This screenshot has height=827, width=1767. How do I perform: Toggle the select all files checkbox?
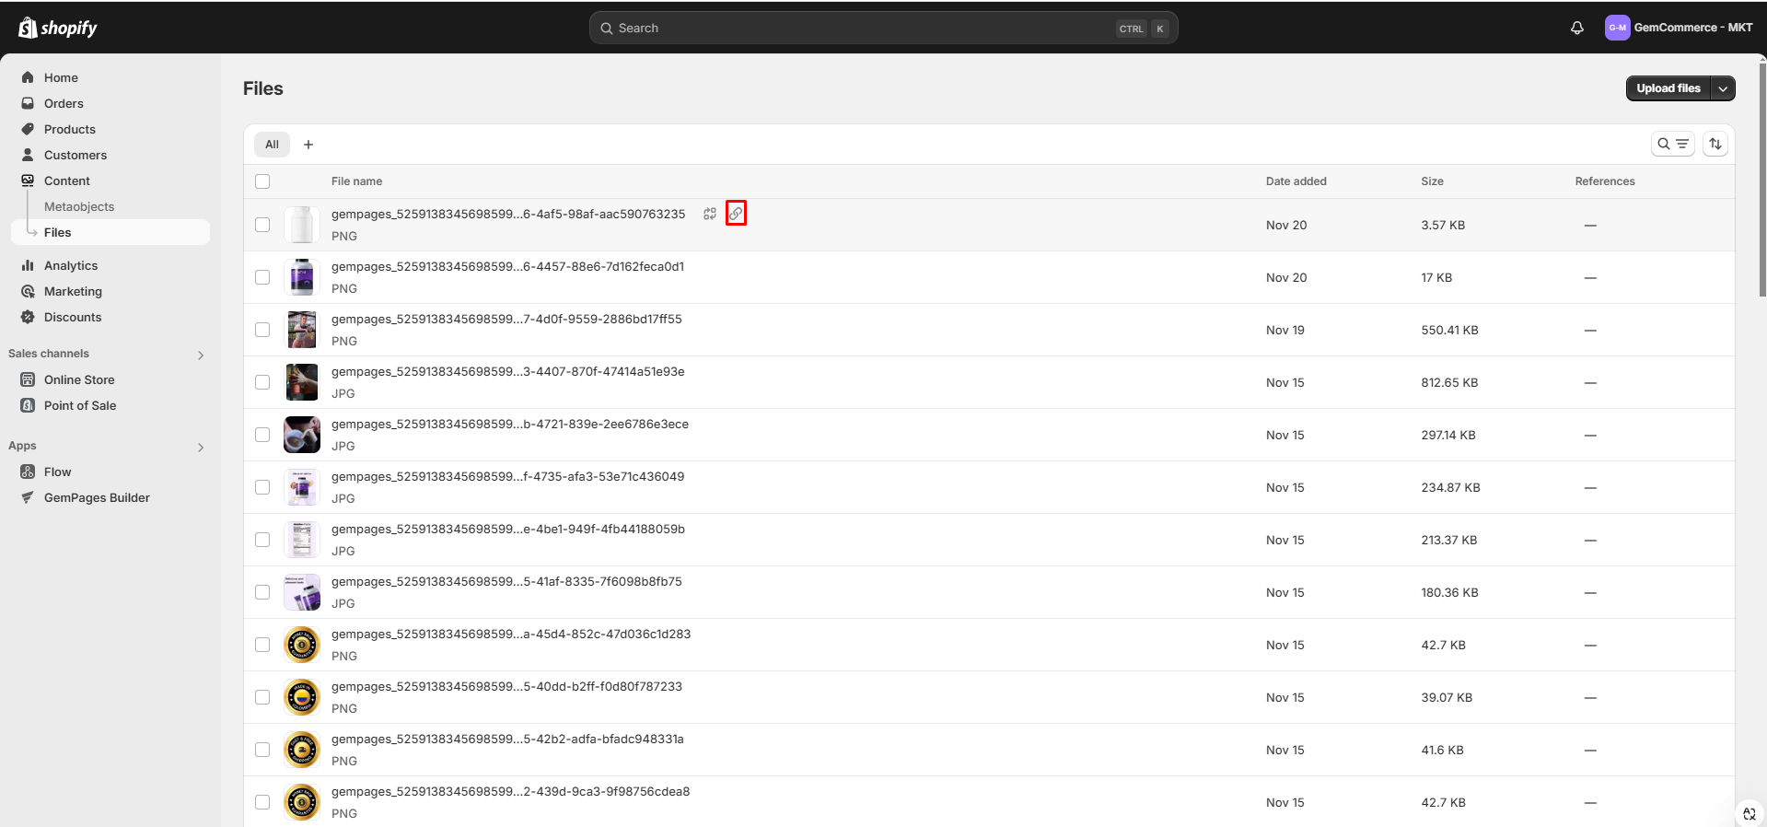[x=262, y=181]
